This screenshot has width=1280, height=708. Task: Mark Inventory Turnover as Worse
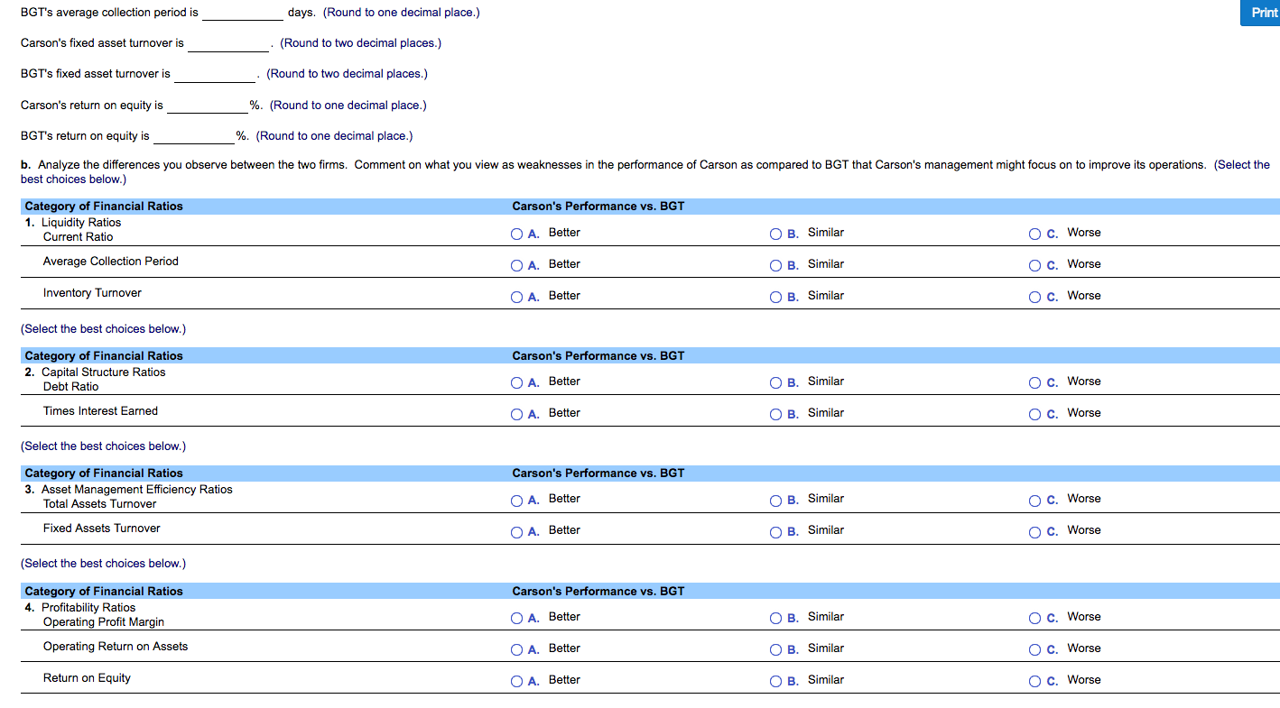(1035, 297)
